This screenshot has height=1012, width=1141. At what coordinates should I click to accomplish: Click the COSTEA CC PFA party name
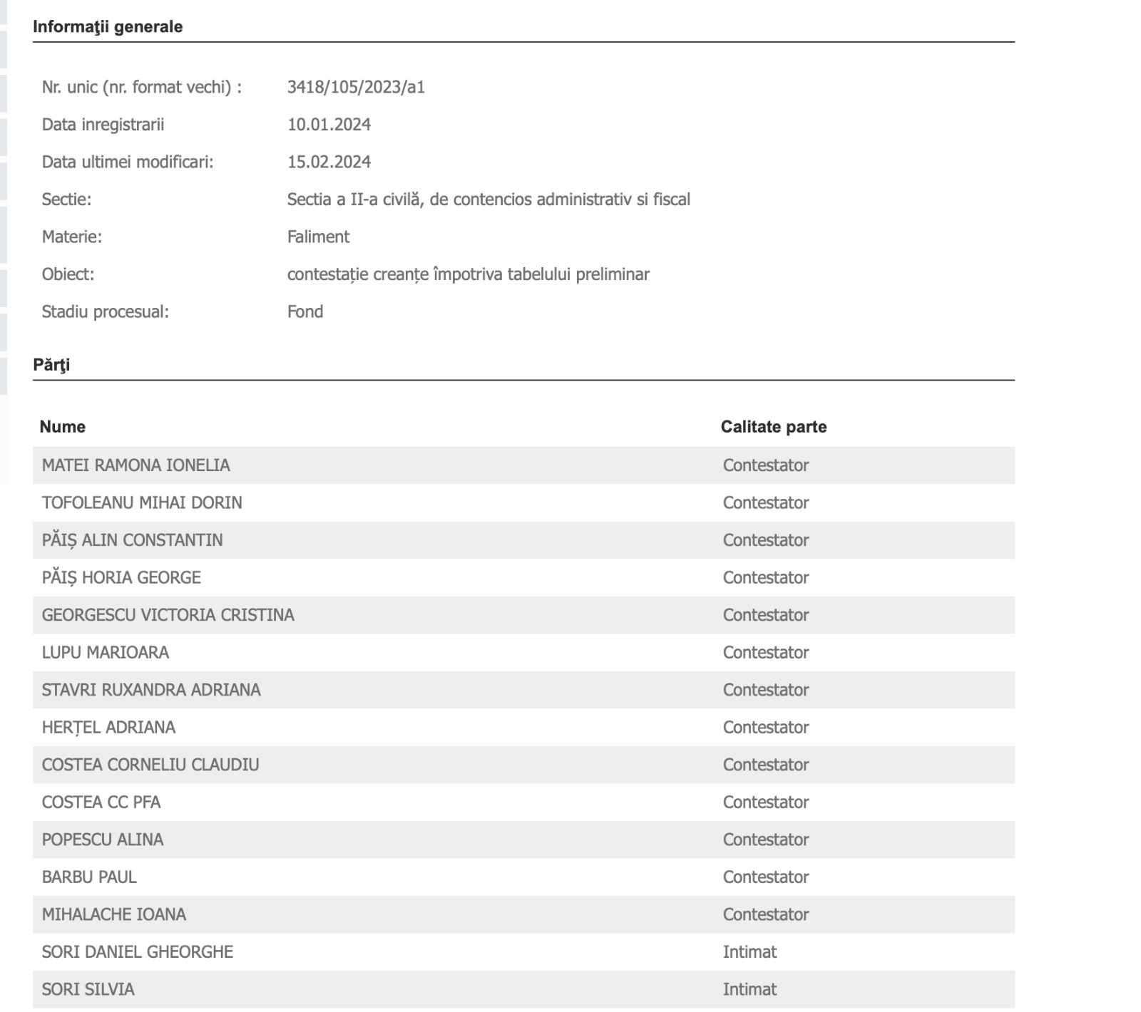tap(101, 802)
